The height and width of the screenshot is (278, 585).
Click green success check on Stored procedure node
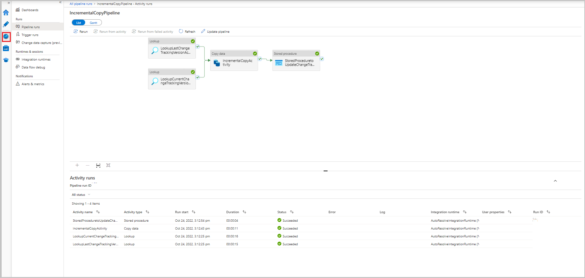coord(317,54)
